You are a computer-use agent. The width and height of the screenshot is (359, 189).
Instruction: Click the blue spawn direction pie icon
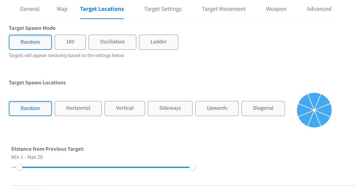pos(314,110)
